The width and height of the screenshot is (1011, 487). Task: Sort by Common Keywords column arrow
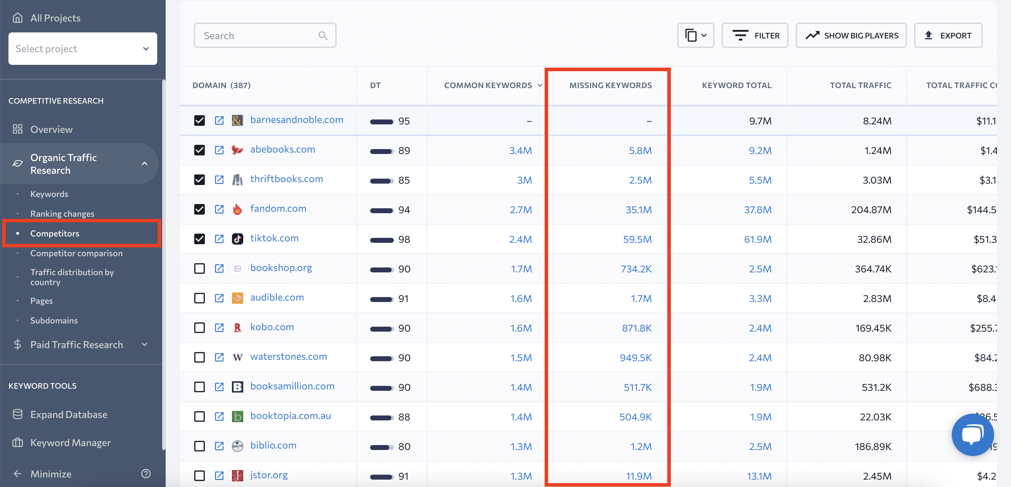(540, 85)
